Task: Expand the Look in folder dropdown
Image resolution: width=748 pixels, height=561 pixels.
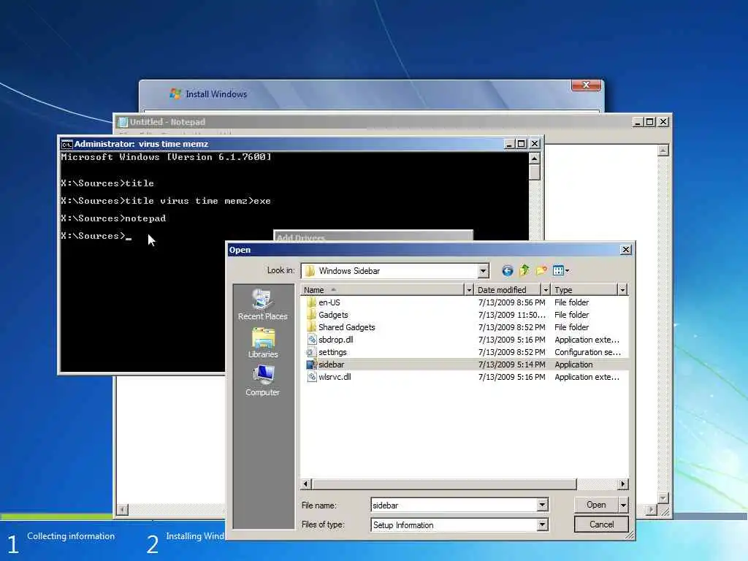Action: click(483, 271)
